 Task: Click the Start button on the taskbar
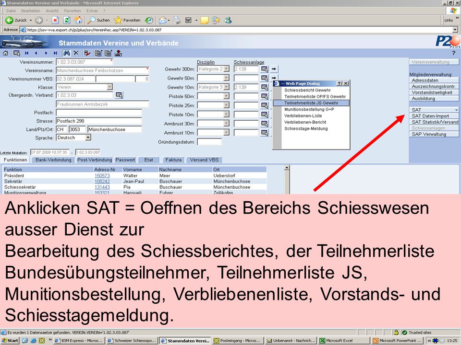[10, 340]
